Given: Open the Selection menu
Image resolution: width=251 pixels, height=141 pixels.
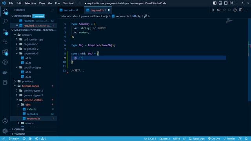Looking at the screenshot, I should 30,3.
